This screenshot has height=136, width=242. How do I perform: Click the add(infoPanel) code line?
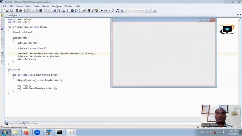(x=27, y=59)
